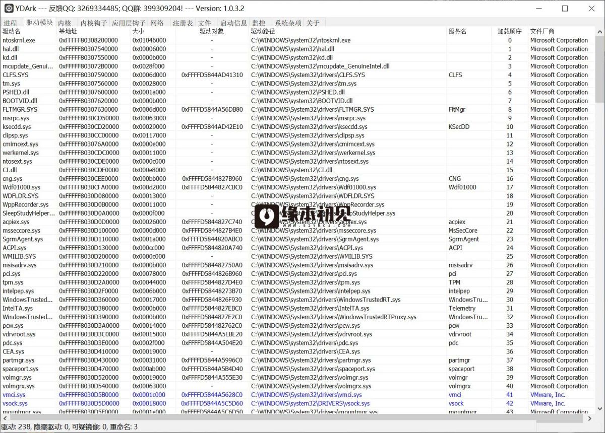Open the 注册表 tab

tap(183, 23)
